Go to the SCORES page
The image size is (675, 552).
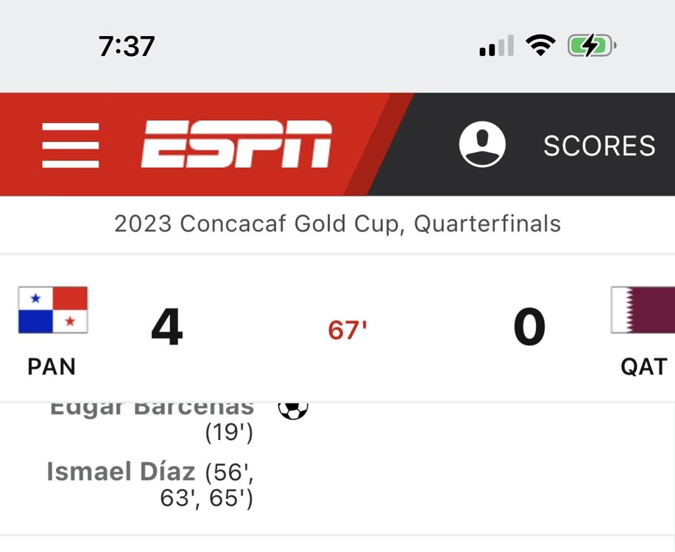(x=599, y=146)
